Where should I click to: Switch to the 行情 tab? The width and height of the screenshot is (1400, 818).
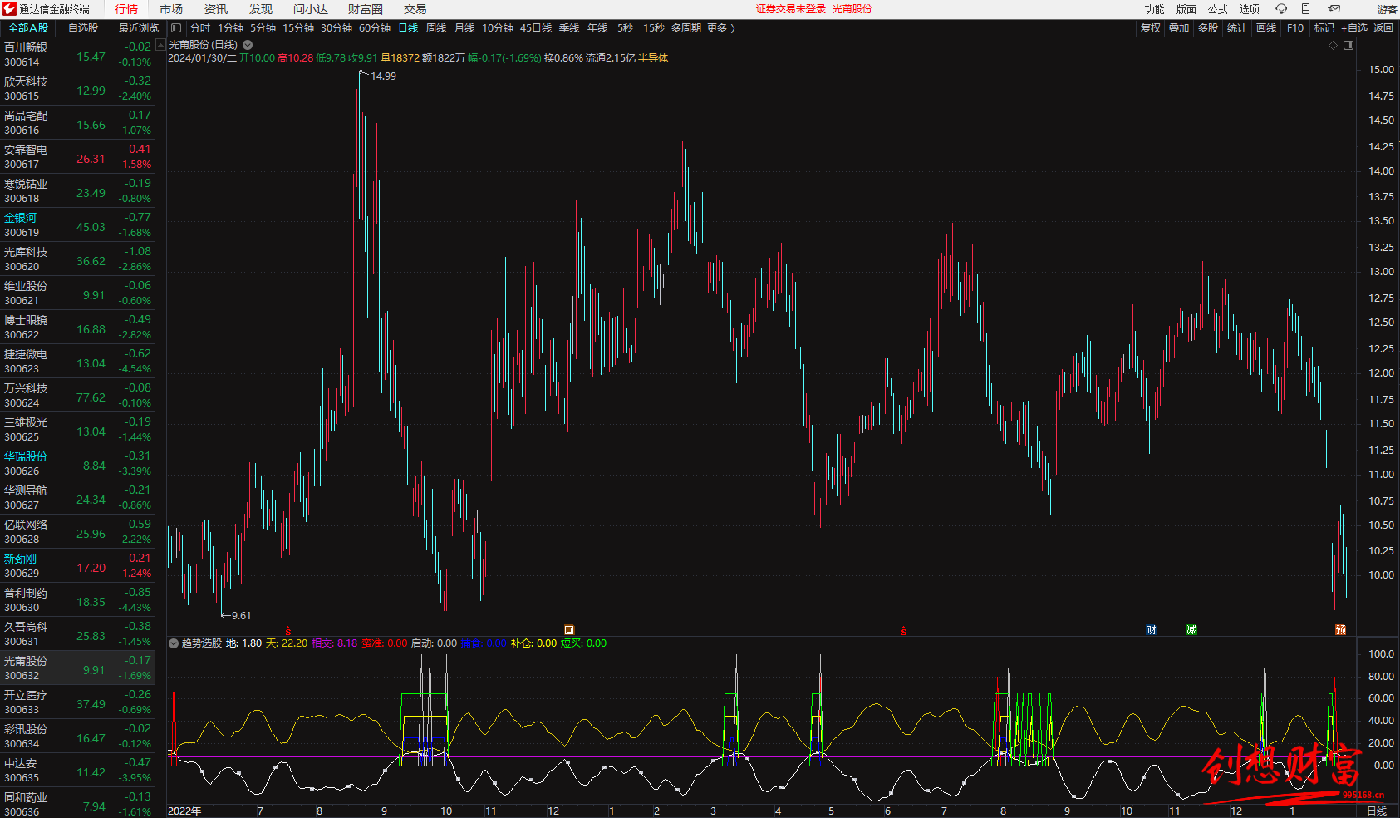(126, 9)
